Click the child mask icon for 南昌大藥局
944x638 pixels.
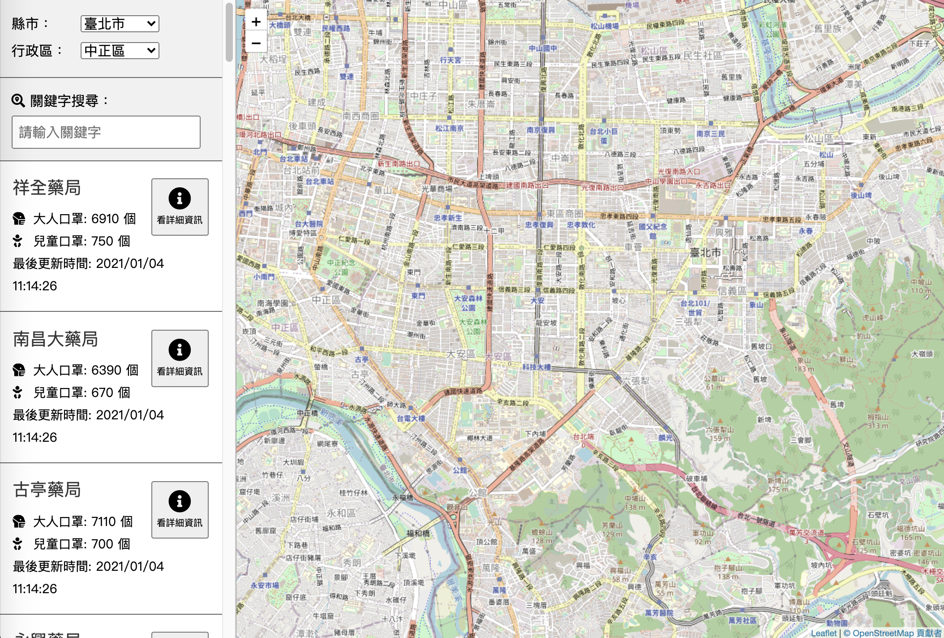coord(17,392)
